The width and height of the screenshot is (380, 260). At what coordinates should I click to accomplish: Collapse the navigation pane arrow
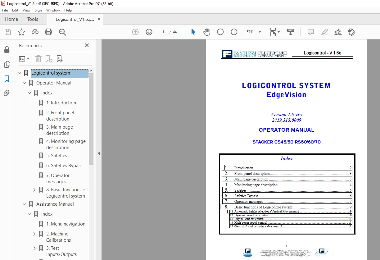coord(99,153)
